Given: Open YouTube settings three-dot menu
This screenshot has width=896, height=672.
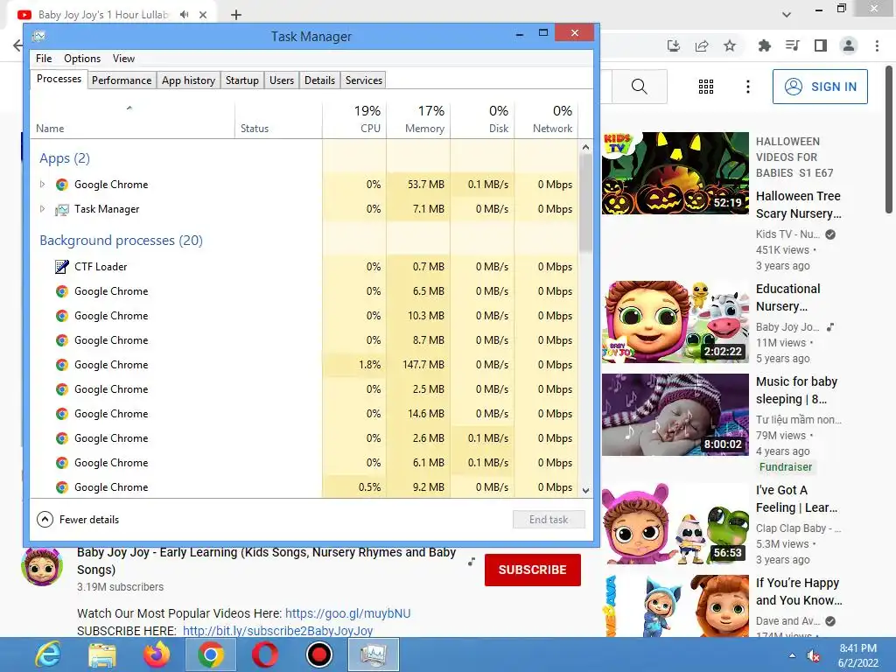Looking at the screenshot, I should click(748, 87).
